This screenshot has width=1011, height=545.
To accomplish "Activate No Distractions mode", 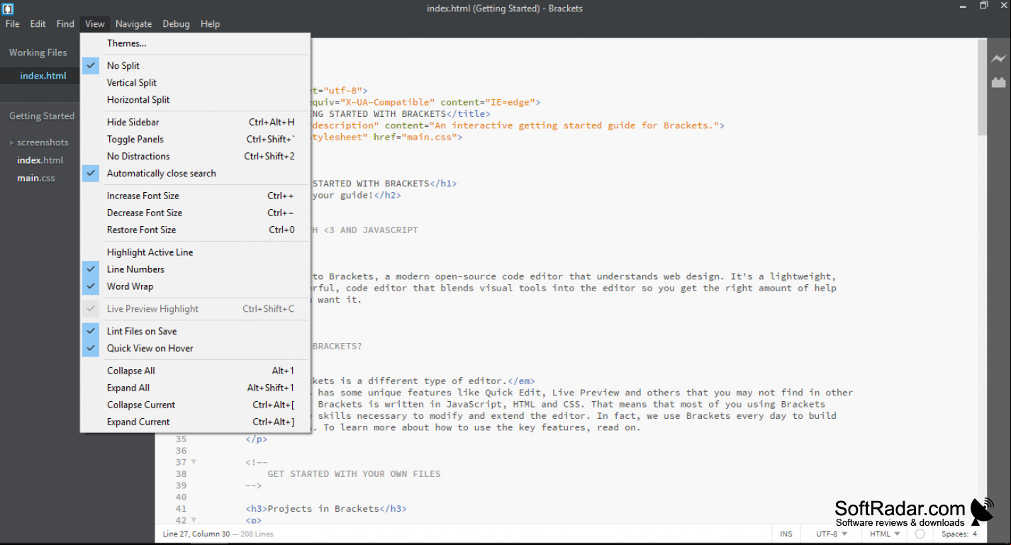I will coord(195,156).
